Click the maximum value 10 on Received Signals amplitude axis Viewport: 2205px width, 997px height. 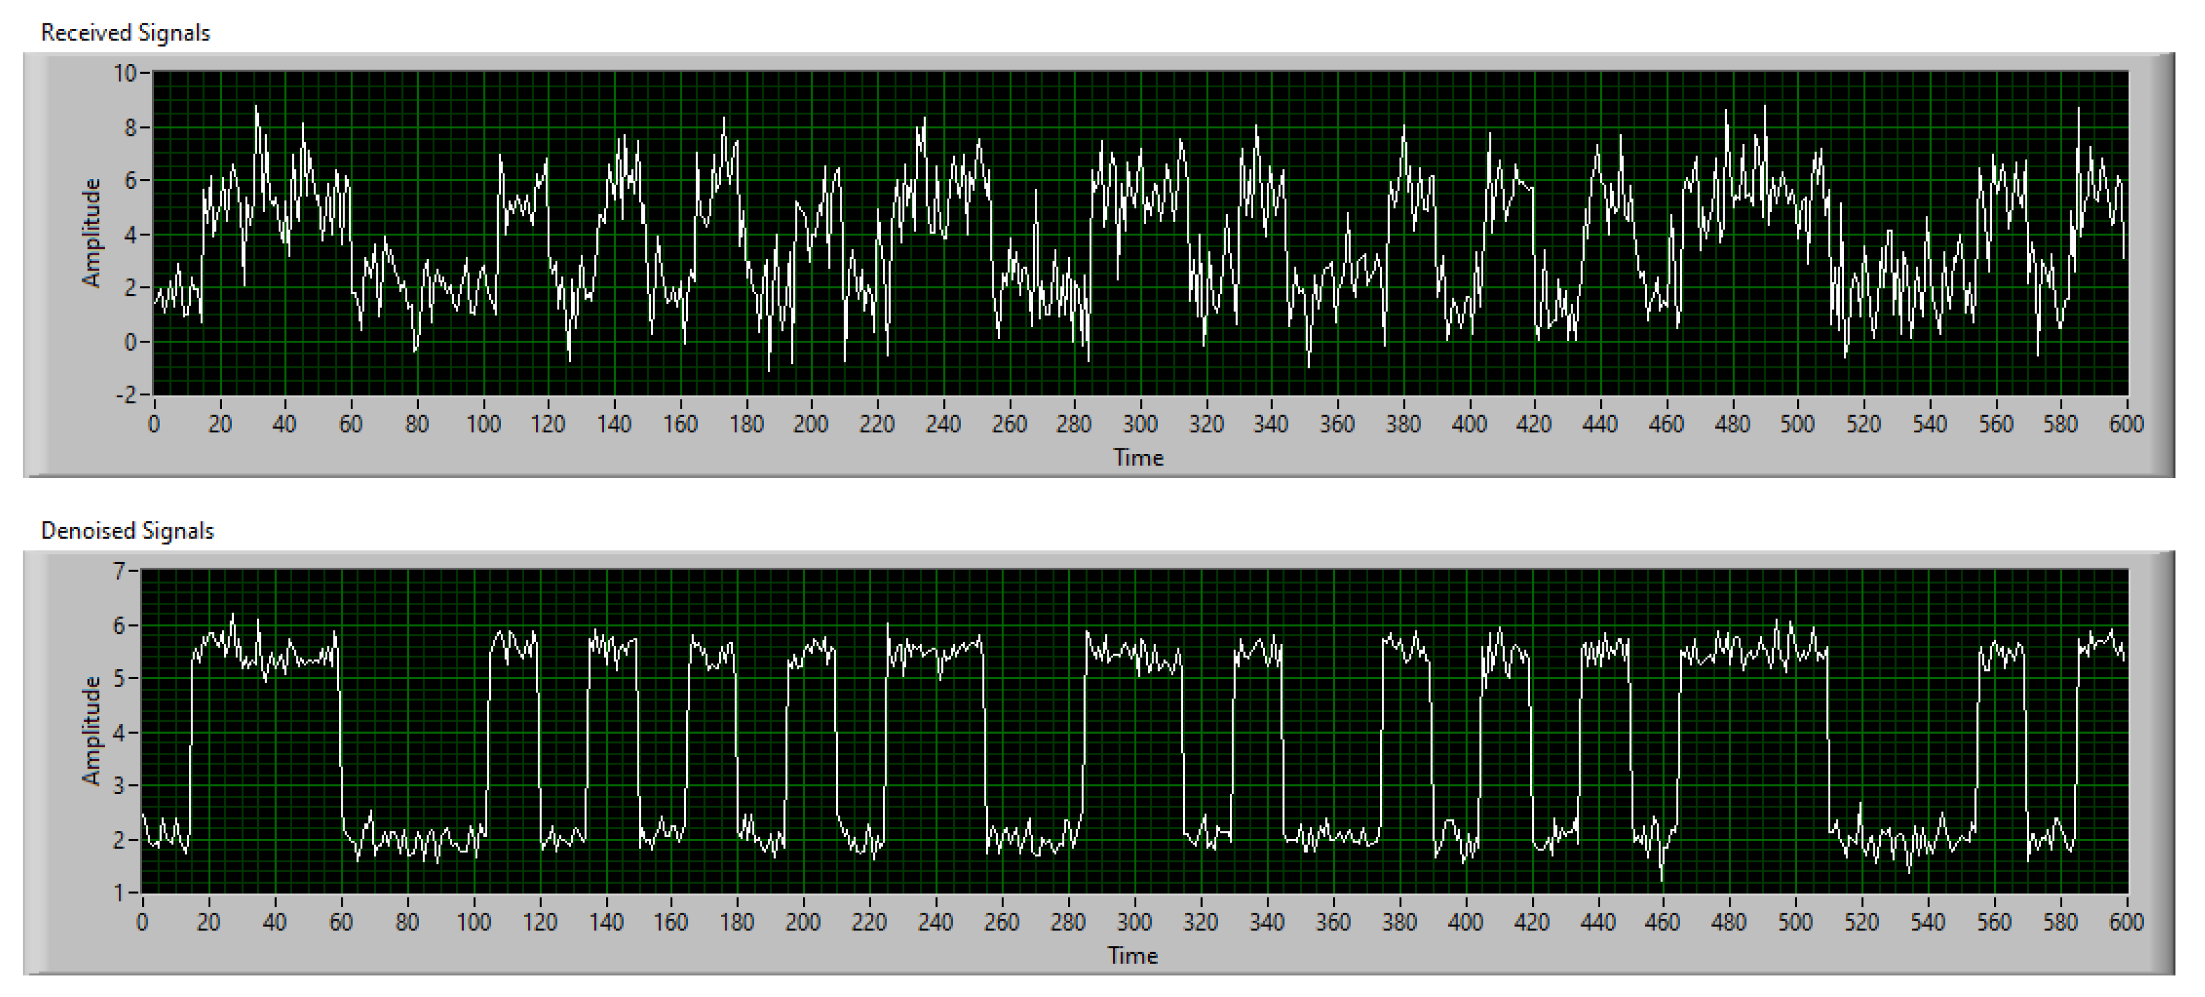click(125, 74)
